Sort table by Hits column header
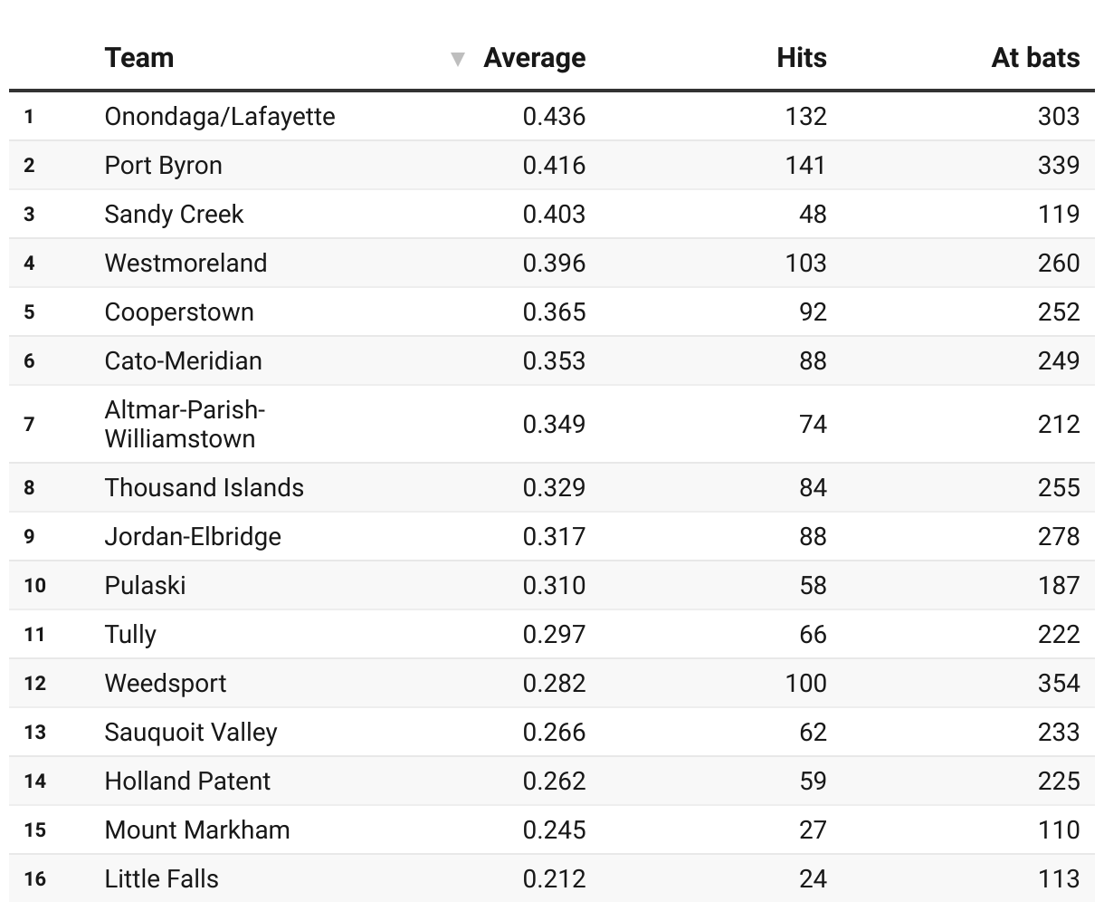Image resolution: width=1104 pixels, height=911 pixels. tap(801, 58)
